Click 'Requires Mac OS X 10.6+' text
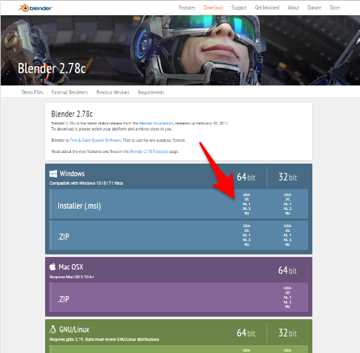The width and height of the screenshot is (360, 353). [72, 277]
